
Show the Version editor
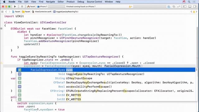(179, 7)
